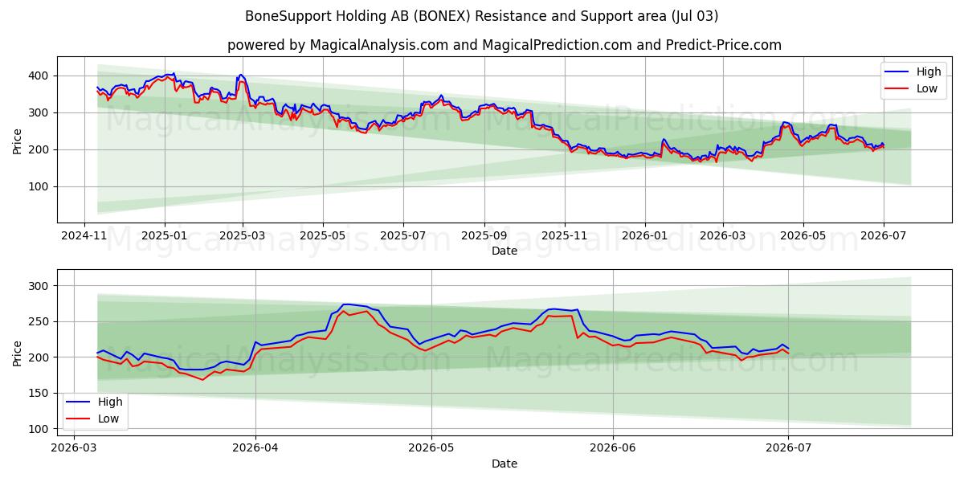The height and width of the screenshot is (482, 964).
Task: Click the Date axis label under top chart
Action: (x=504, y=251)
